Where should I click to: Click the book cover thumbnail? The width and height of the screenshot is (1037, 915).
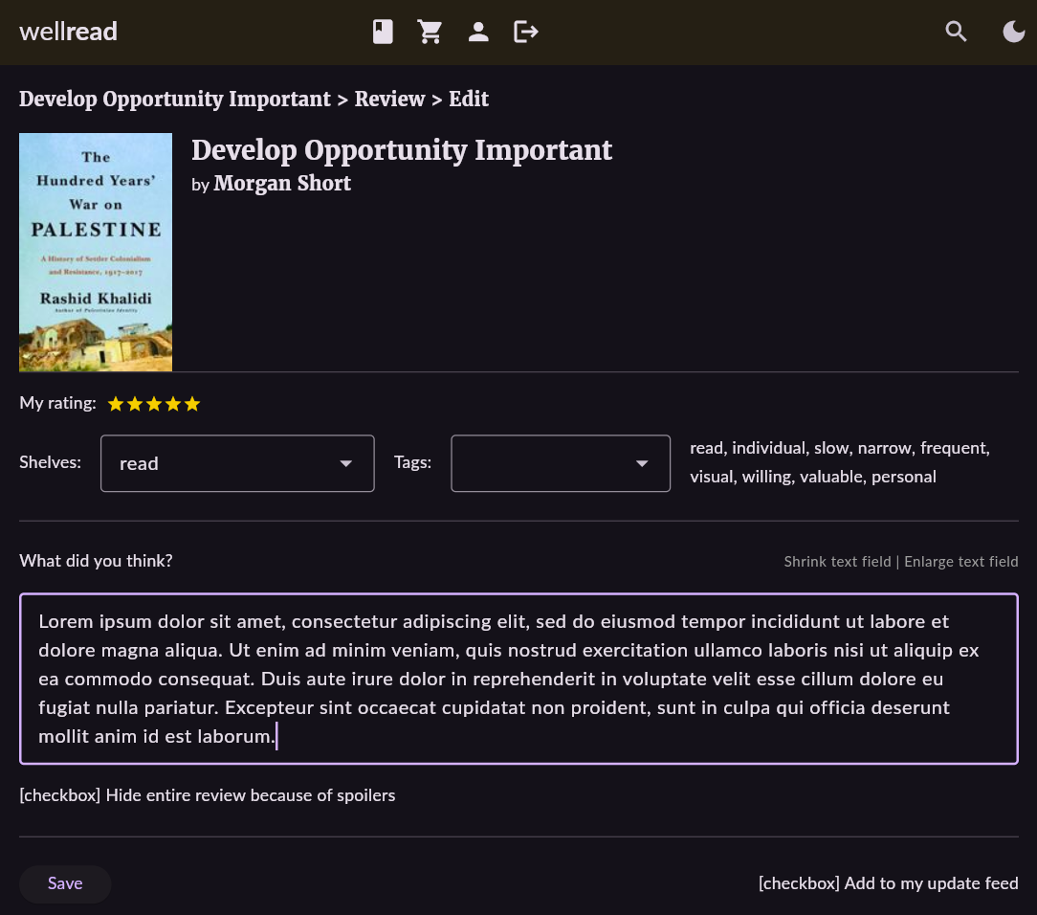coord(96,252)
